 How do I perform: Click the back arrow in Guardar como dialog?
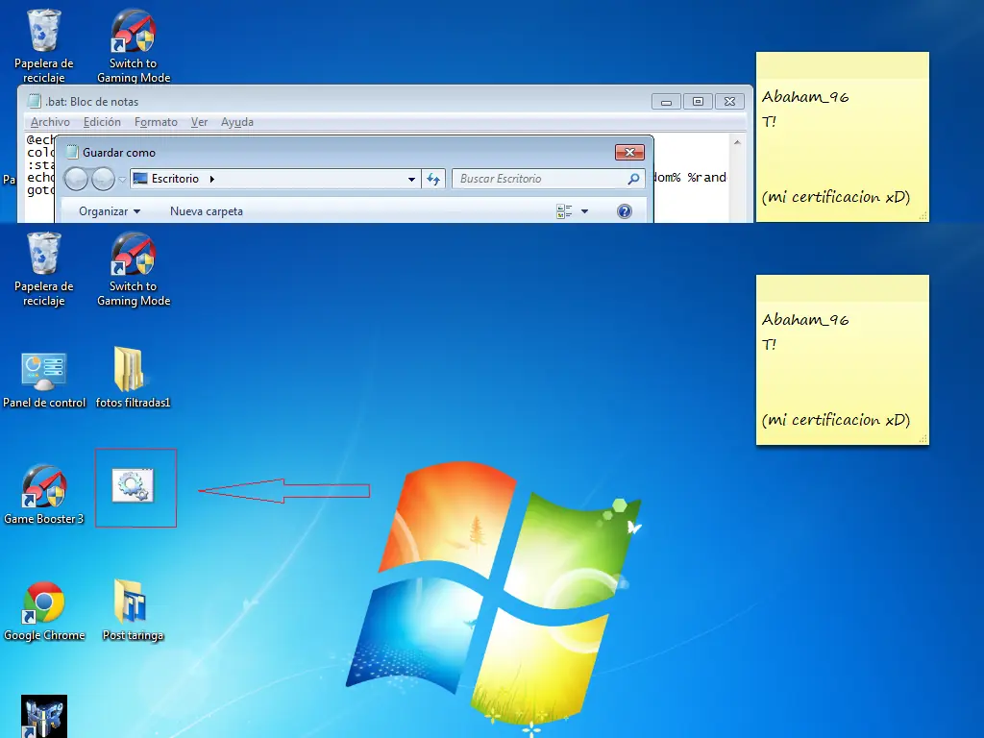[x=76, y=180]
